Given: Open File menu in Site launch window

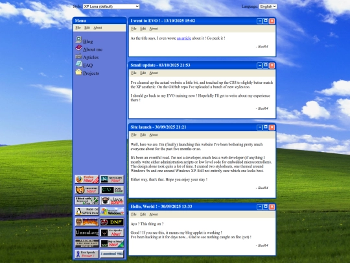Looking at the screenshot, I should (134, 135).
